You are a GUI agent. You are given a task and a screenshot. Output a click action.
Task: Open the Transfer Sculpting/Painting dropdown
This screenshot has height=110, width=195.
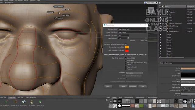(x=134, y=82)
